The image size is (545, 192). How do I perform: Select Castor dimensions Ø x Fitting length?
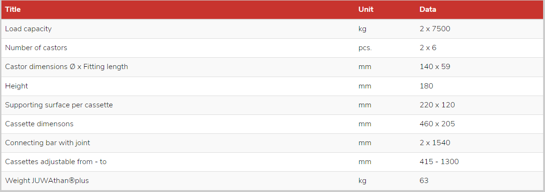click(67, 67)
